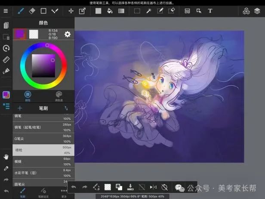Toggle the brush list panel from left sidebar
This screenshot has height=199, width=265.
coord(6,106)
